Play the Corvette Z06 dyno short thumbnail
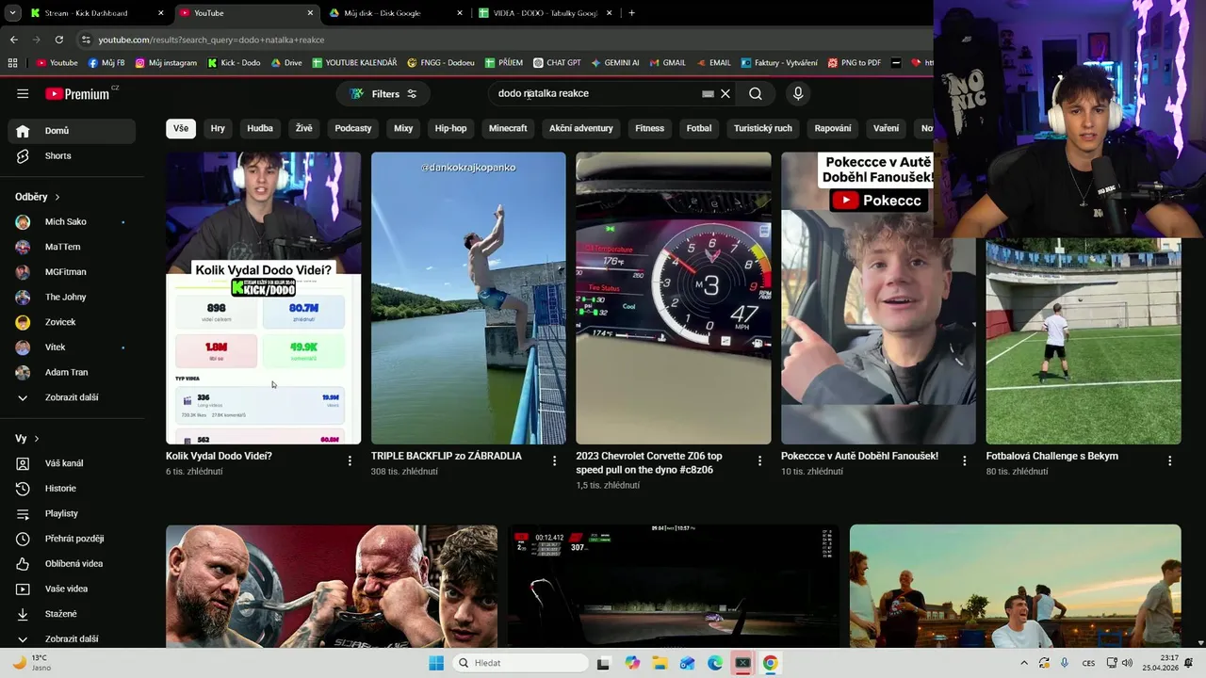 point(674,298)
